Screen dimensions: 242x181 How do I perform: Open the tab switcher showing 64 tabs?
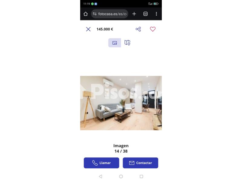[x=146, y=14]
